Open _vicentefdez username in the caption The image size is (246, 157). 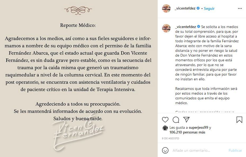click(185, 27)
